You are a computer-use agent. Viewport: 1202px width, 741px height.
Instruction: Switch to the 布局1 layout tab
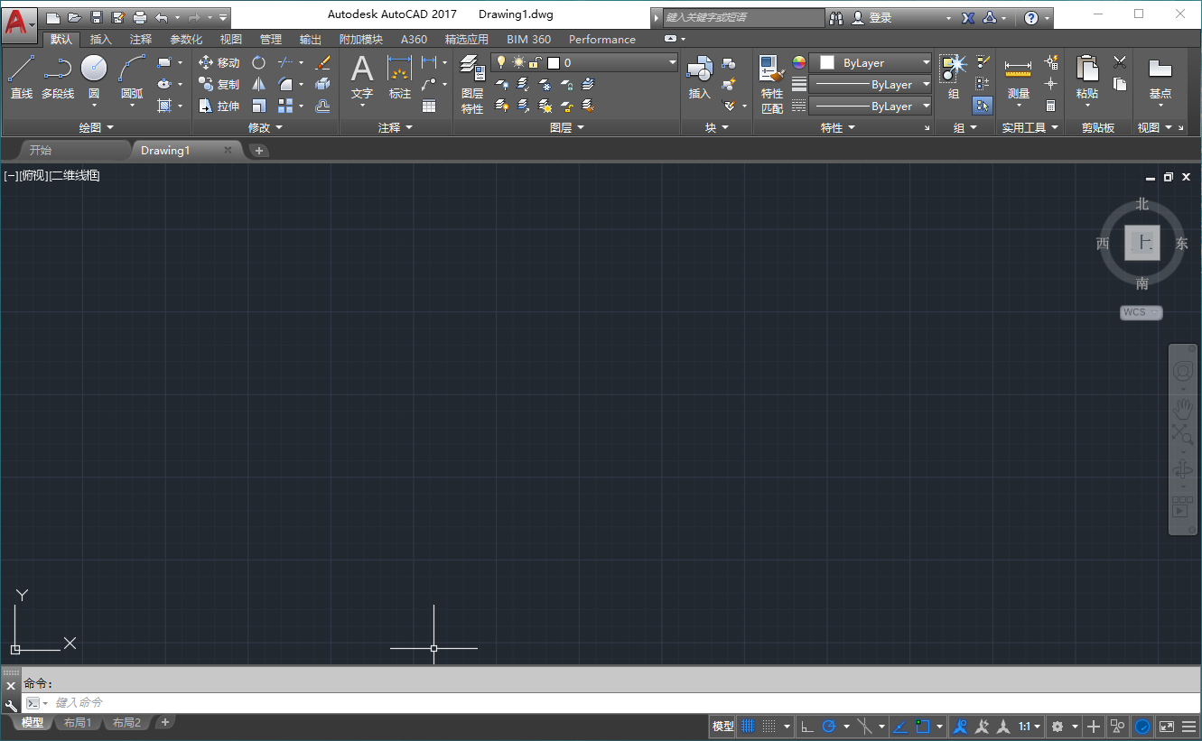[78, 722]
